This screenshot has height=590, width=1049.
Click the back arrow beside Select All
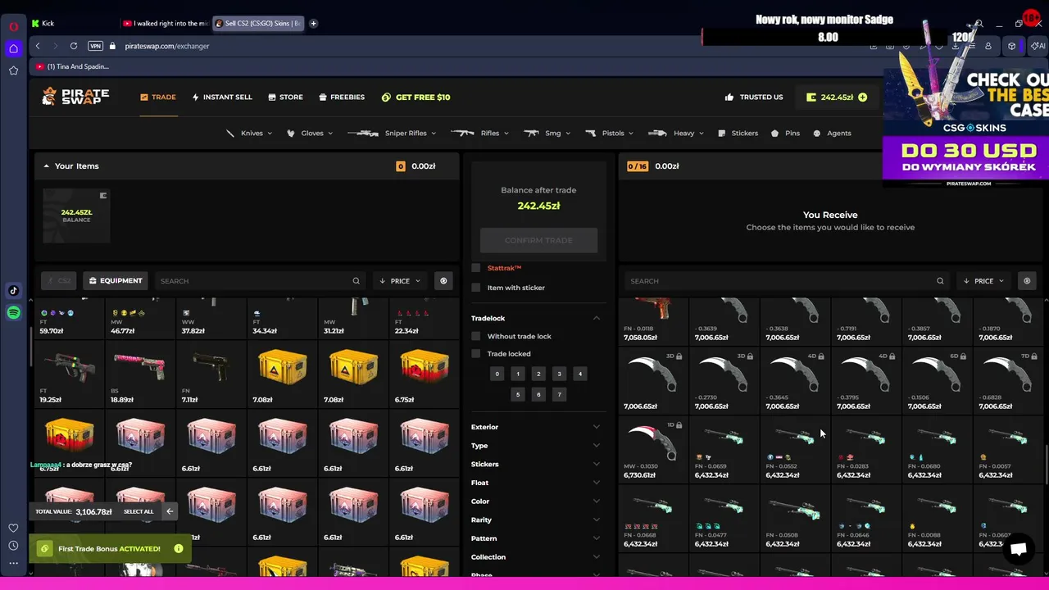170,511
